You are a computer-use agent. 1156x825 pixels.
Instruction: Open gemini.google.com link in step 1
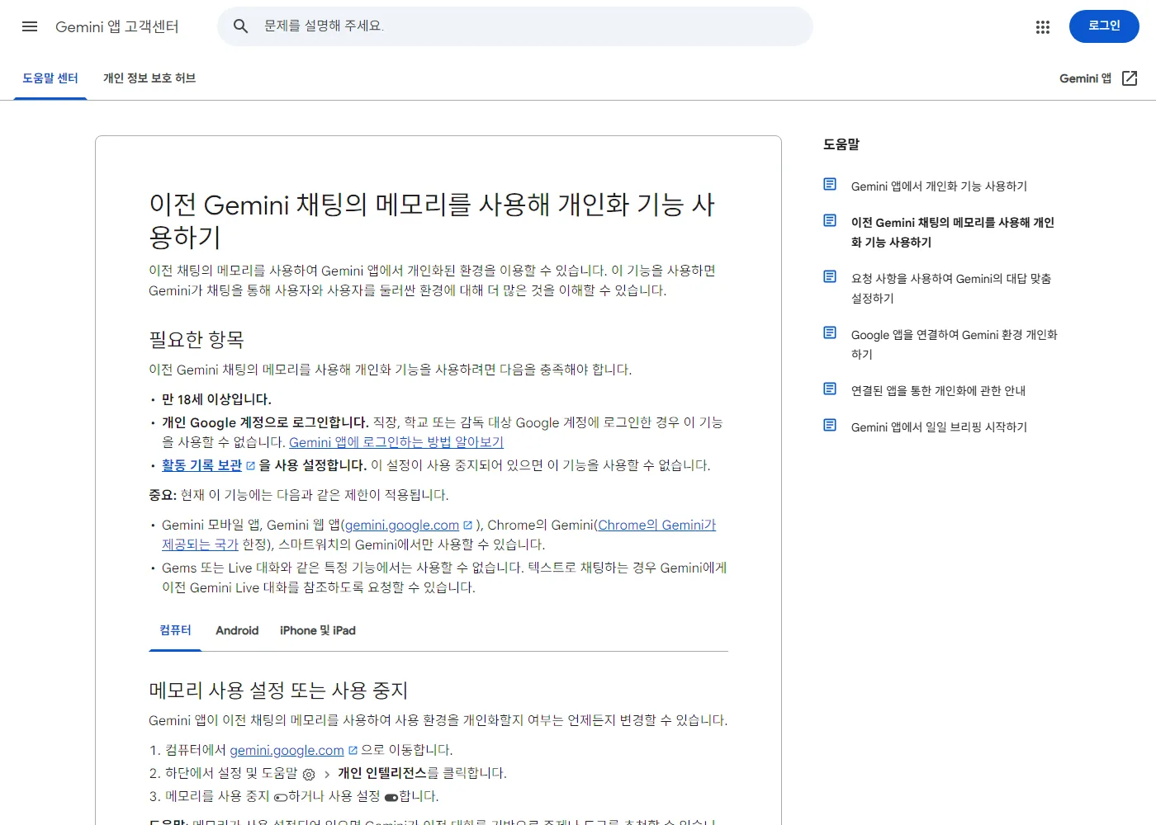287,750
